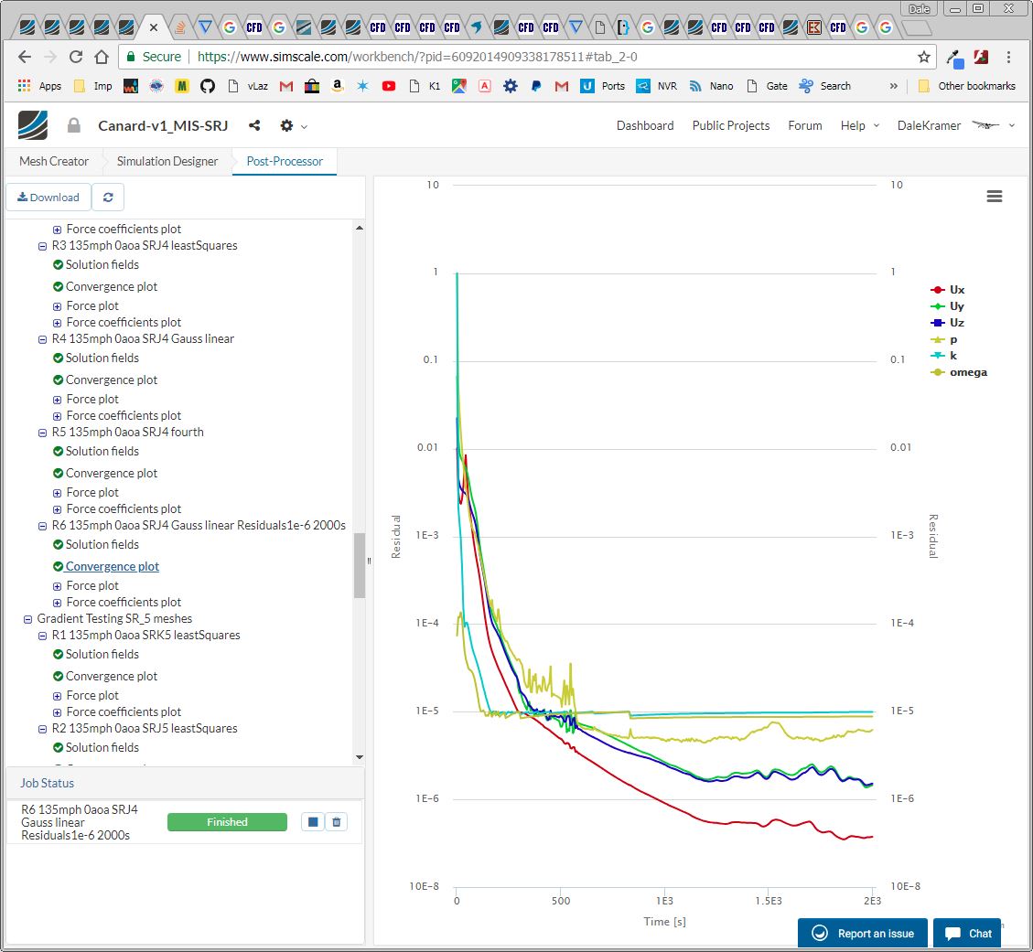Toggle the Ux series in legend
This screenshot has width=1033, height=952.
[x=956, y=290]
